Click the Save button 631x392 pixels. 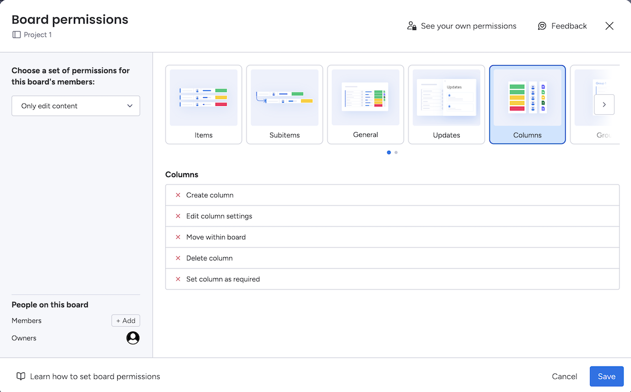click(606, 376)
